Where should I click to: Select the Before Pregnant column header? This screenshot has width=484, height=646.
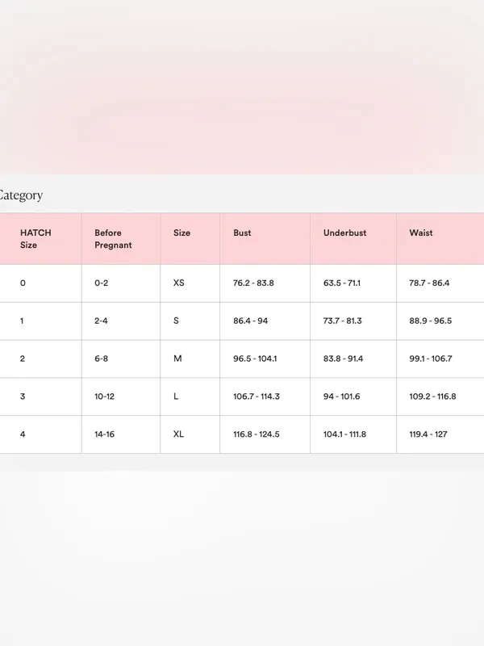(x=113, y=238)
